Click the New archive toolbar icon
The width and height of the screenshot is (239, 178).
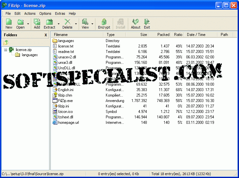point(9,22)
